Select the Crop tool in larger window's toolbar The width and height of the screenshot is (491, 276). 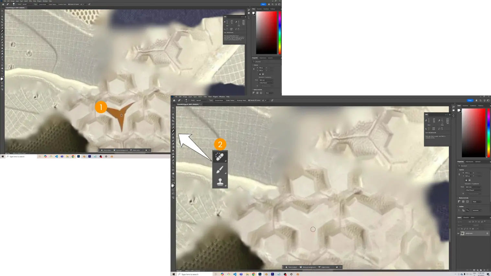tap(173, 121)
